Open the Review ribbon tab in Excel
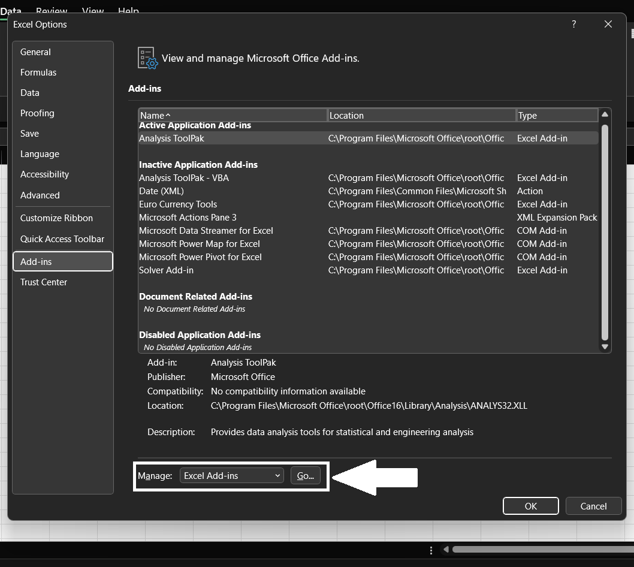The width and height of the screenshot is (634, 567). 52,11
